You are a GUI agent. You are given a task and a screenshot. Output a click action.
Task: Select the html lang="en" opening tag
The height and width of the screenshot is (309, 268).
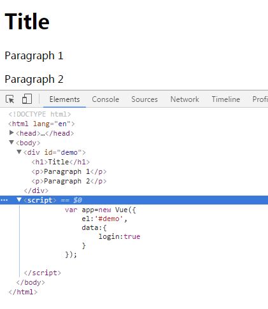[x=41, y=124]
